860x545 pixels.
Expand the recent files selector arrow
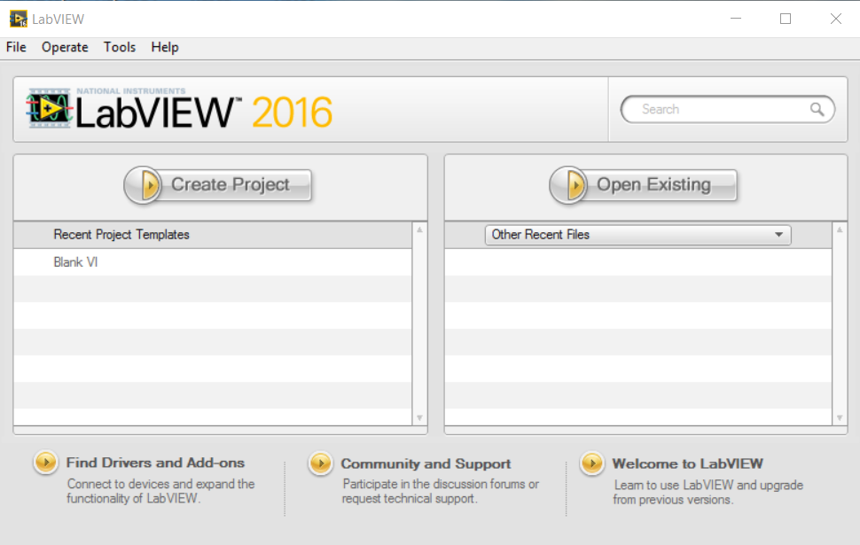click(779, 235)
